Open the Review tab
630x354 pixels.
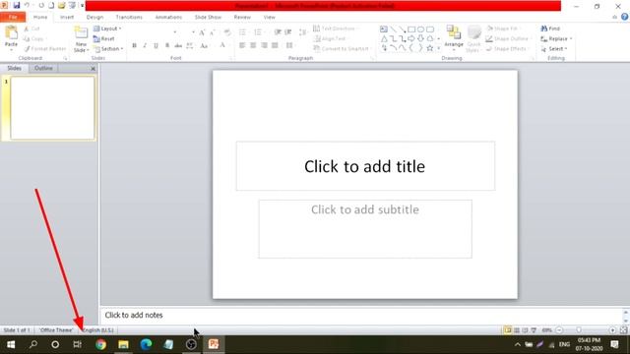point(242,18)
